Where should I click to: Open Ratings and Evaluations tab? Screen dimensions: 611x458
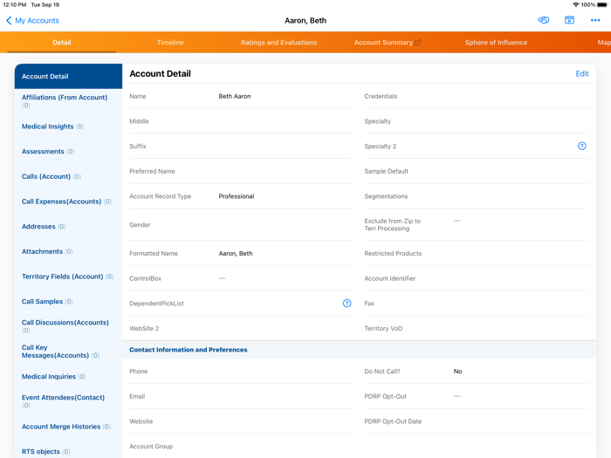click(278, 43)
